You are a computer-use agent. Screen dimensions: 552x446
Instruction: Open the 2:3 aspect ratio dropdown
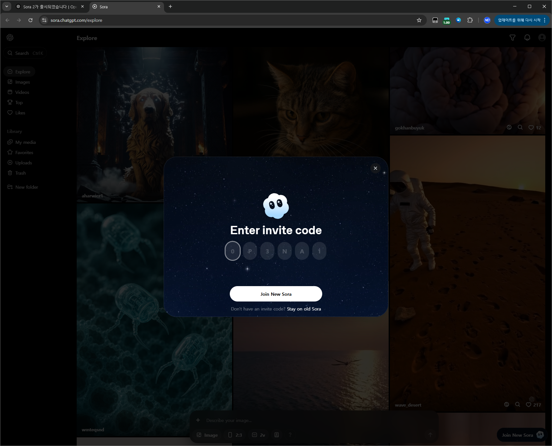pyautogui.click(x=235, y=435)
